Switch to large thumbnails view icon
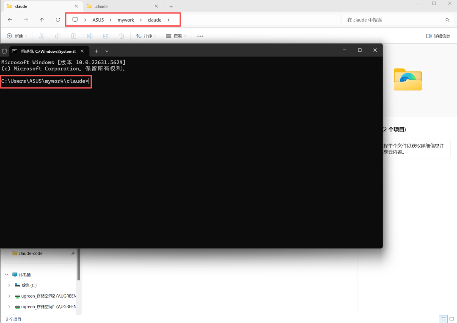 click(451, 319)
